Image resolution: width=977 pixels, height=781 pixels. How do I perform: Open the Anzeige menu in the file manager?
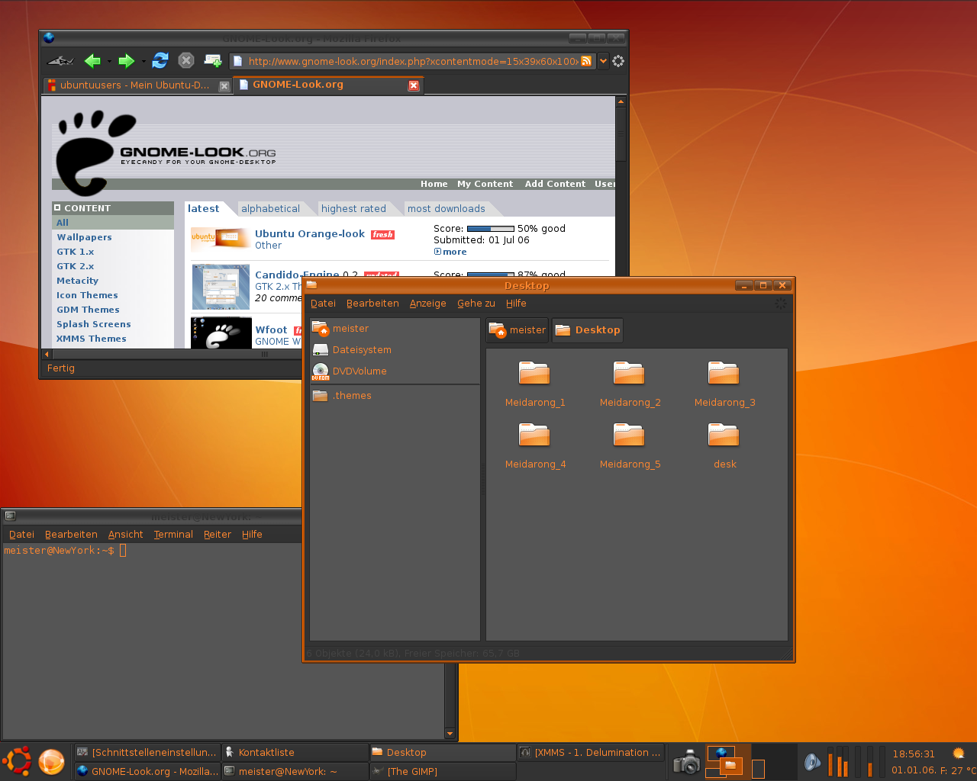(x=427, y=303)
